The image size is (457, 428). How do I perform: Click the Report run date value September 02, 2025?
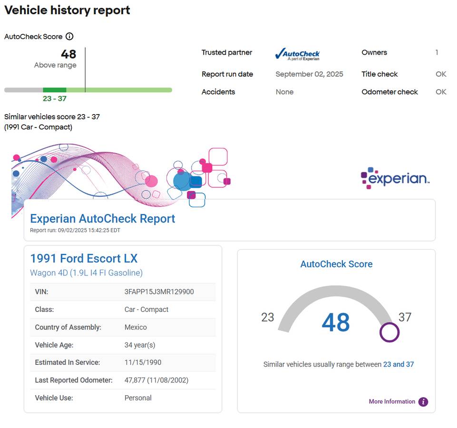pyautogui.click(x=309, y=74)
